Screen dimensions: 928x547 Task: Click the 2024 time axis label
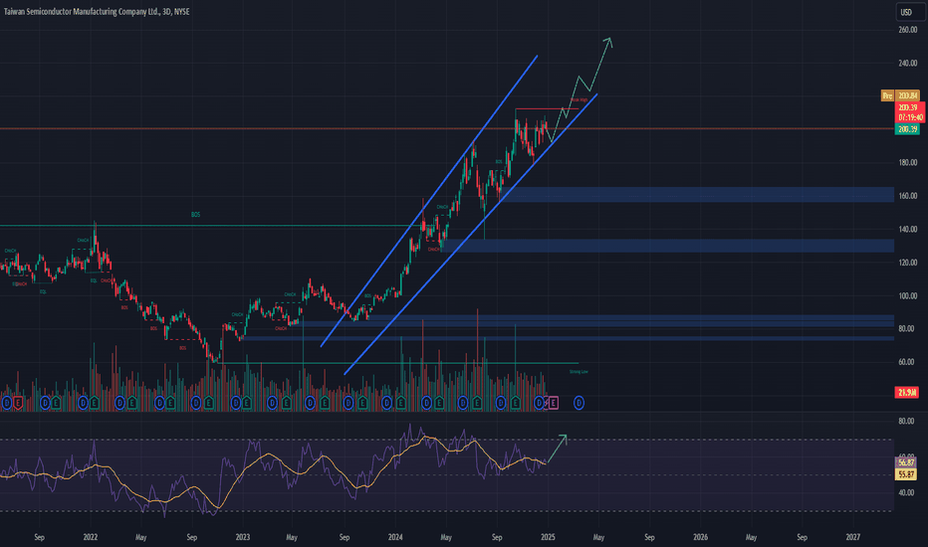pos(395,537)
